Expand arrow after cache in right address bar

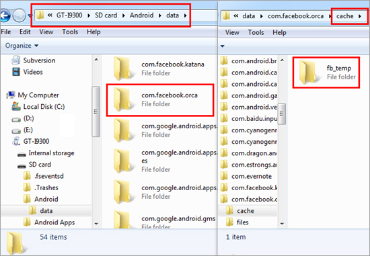pos(360,16)
